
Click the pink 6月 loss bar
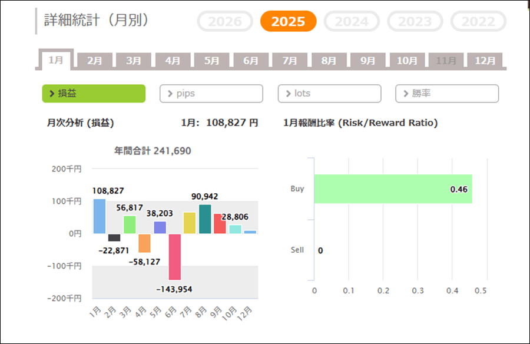174,256
